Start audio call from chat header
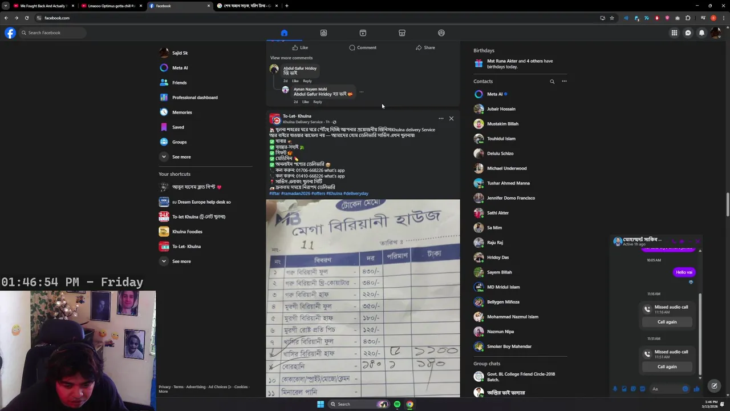Image resolution: width=730 pixels, height=411 pixels. [674, 241]
